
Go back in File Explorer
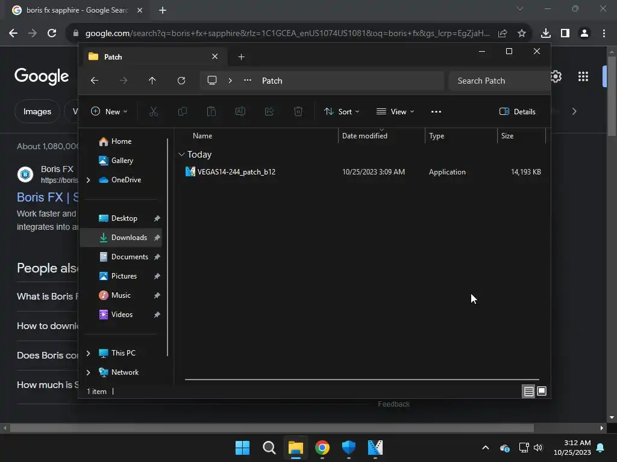pos(95,81)
